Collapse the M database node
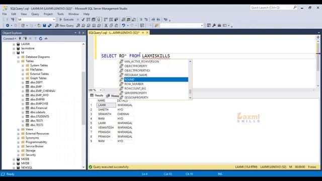 point(14,53)
